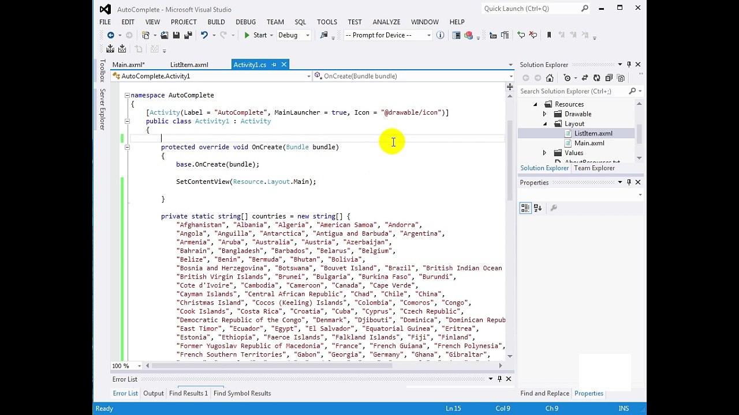Open the FILE menu
This screenshot has width=739, height=415.
[x=105, y=22]
